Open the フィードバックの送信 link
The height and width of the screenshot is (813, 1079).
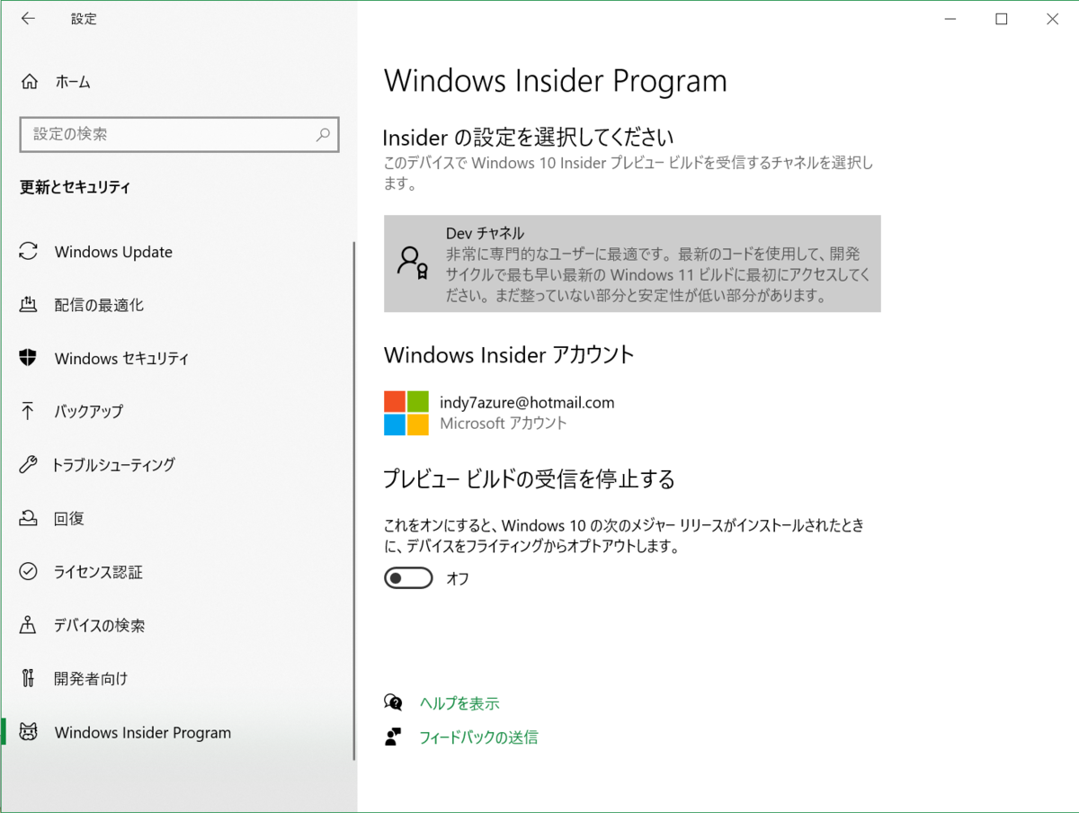[478, 737]
